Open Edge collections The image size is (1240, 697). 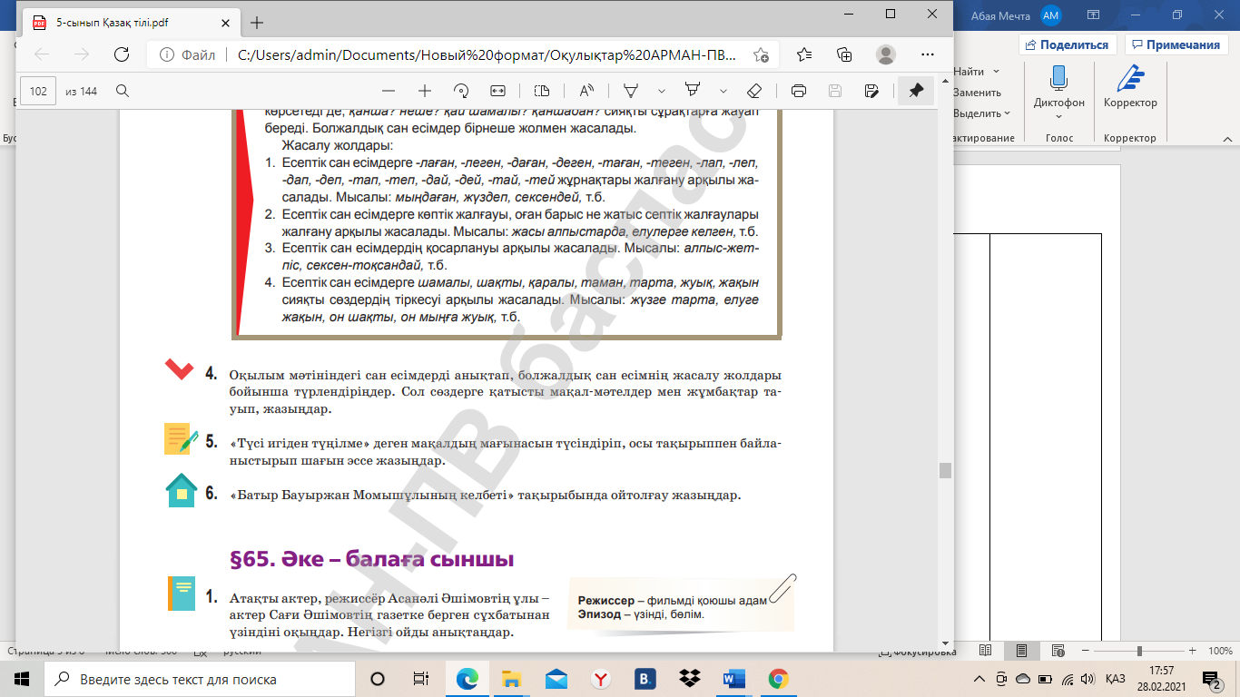[x=844, y=54]
